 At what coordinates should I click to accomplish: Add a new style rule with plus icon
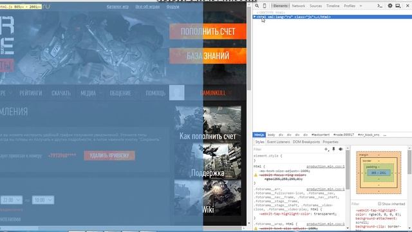(326, 149)
